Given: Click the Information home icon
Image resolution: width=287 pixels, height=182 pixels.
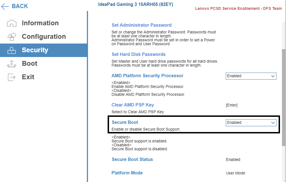Looking at the screenshot, I should [12, 23].
